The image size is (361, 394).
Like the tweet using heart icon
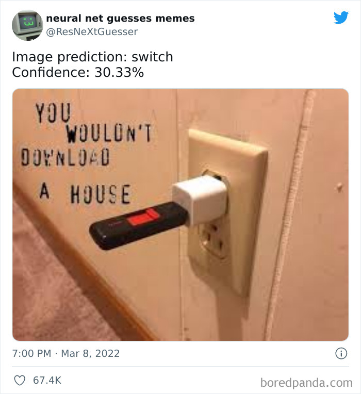tap(20, 380)
